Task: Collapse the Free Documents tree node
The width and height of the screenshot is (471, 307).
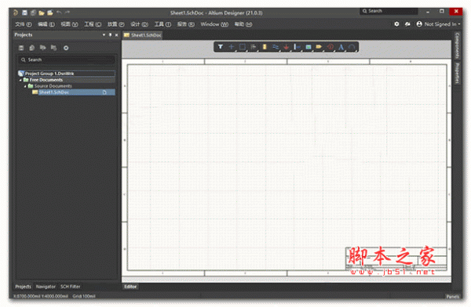Action: (20, 80)
